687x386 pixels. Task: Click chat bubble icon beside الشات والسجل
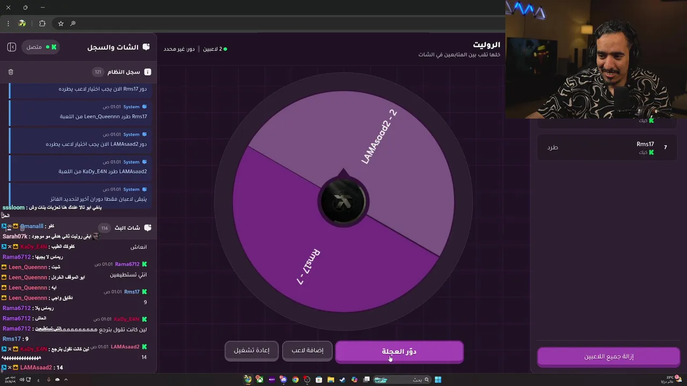[146, 47]
